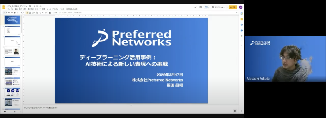Image resolution: width=326 pixels, height=118 pixels.
Task: Redo with the toolbar redo arrow
Action: click(x=12, y=12)
